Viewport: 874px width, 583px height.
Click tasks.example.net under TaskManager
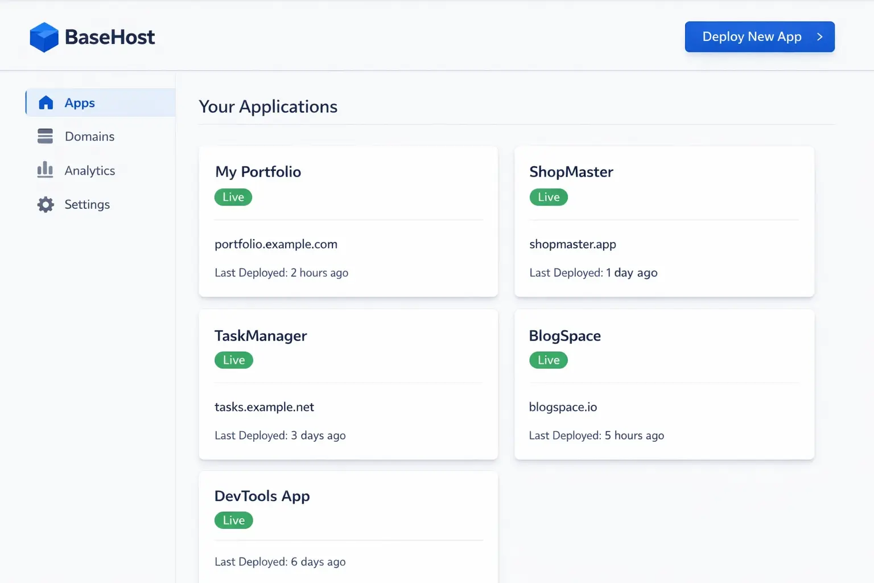pos(264,407)
